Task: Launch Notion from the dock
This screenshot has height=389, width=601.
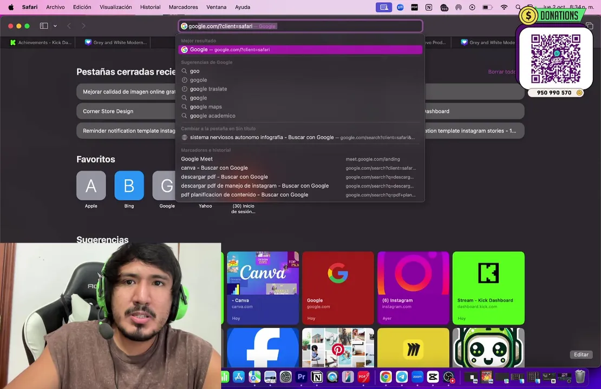Action: point(317,377)
